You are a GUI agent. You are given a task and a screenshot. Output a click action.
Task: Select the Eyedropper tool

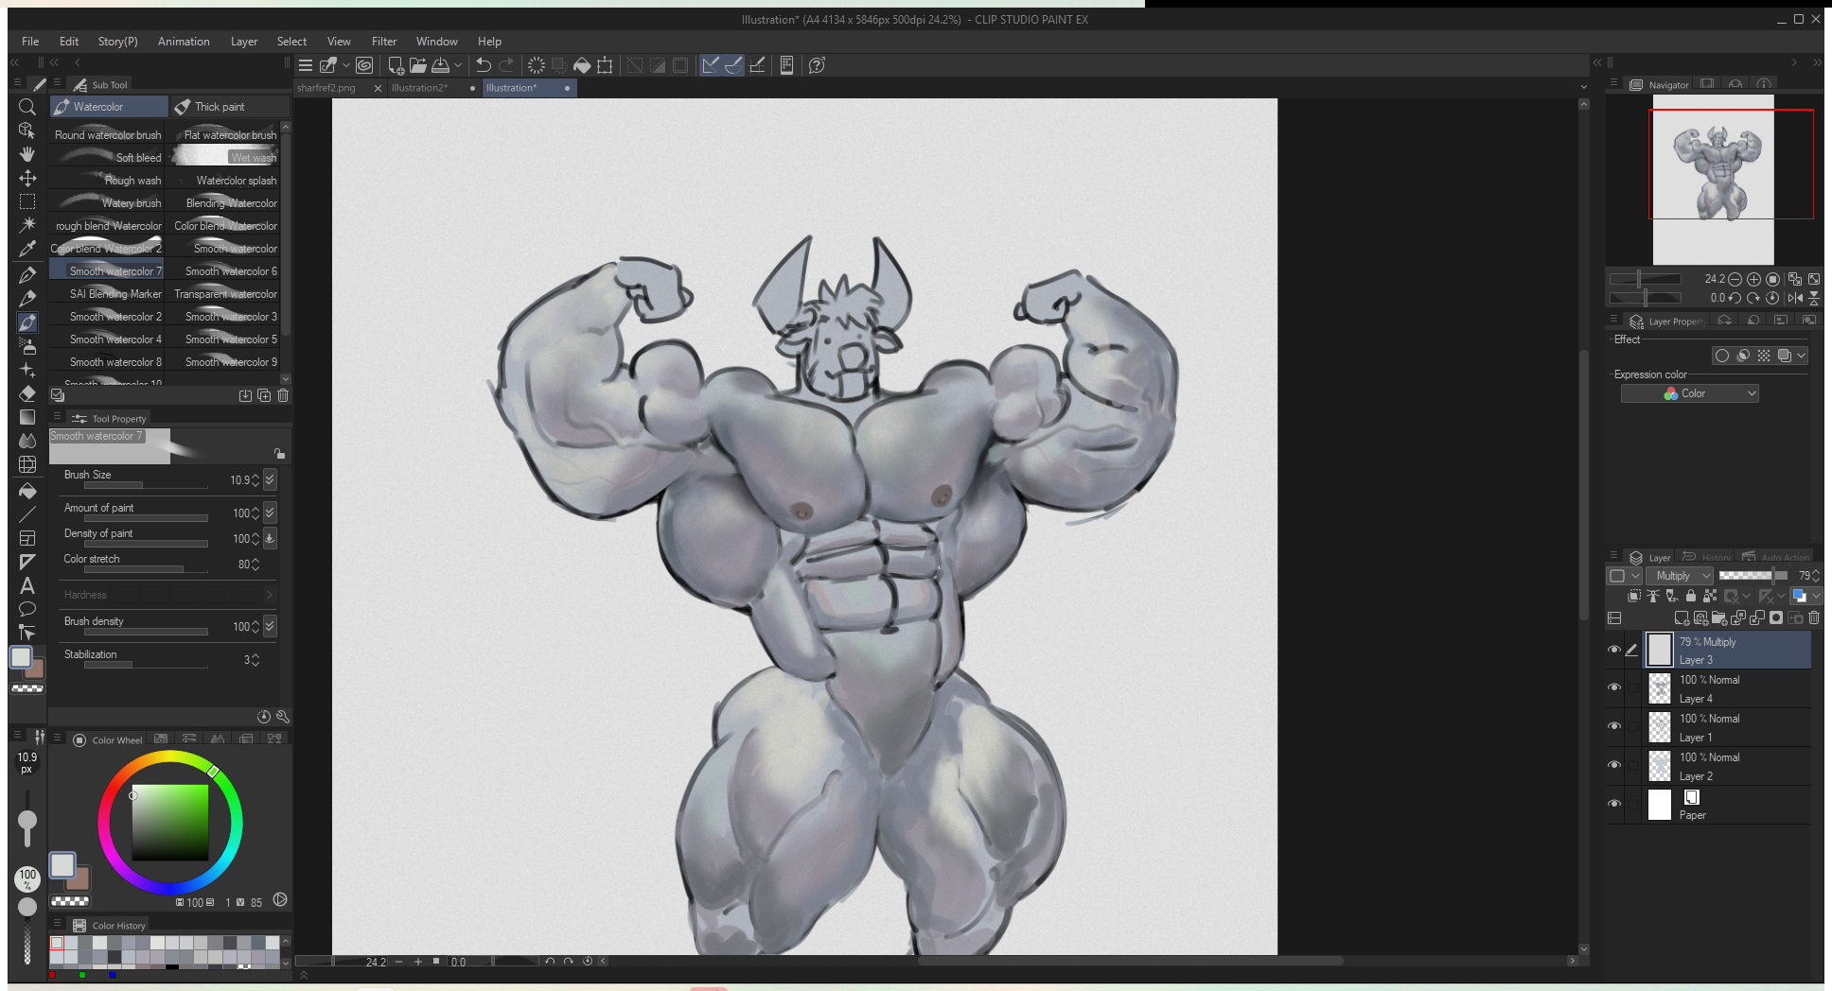[27, 249]
